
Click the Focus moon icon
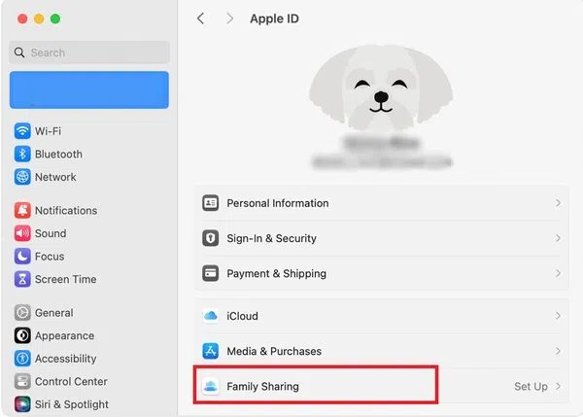click(x=22, y=257)
